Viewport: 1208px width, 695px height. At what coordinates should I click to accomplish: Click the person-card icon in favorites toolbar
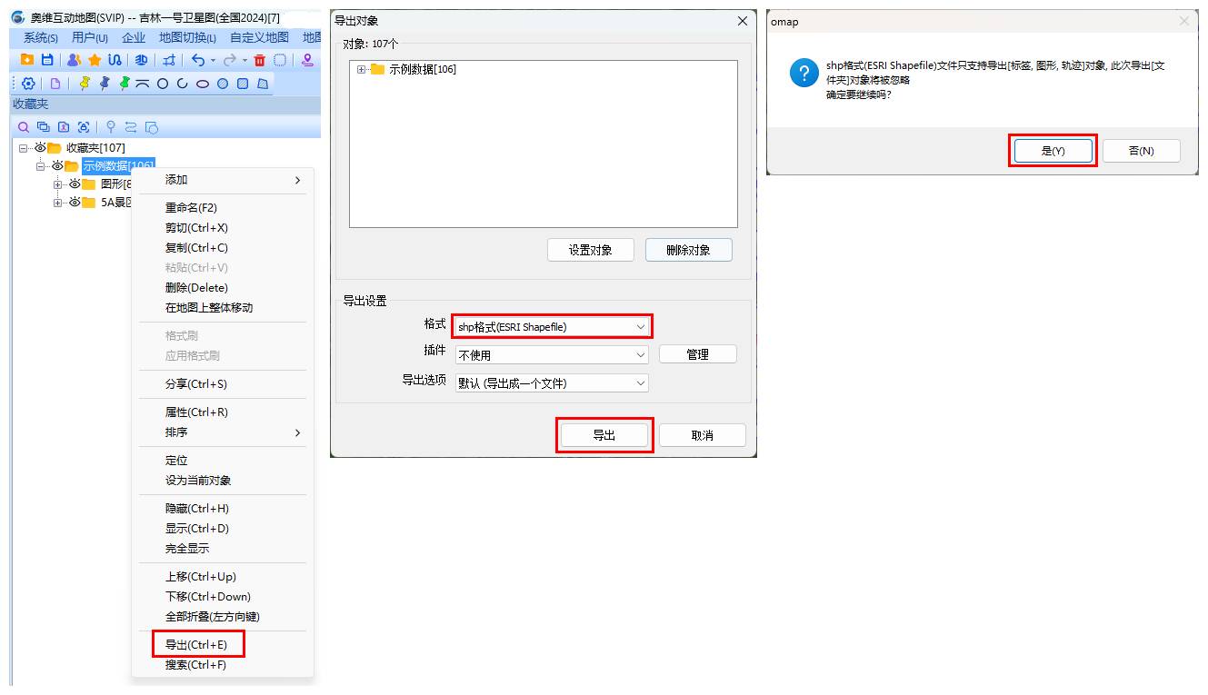(x=64, y=127)
